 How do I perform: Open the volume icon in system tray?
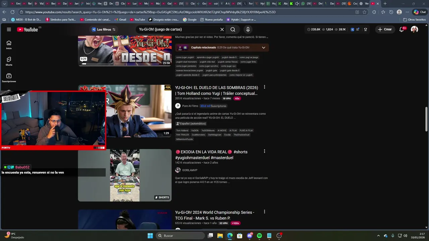pos(405,236)
